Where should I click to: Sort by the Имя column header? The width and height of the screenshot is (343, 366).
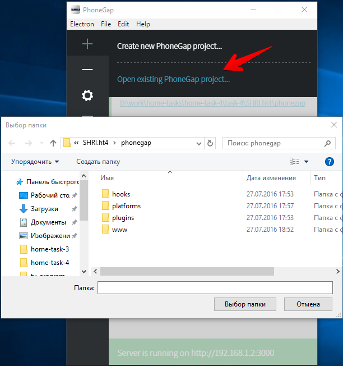(107, 178)
